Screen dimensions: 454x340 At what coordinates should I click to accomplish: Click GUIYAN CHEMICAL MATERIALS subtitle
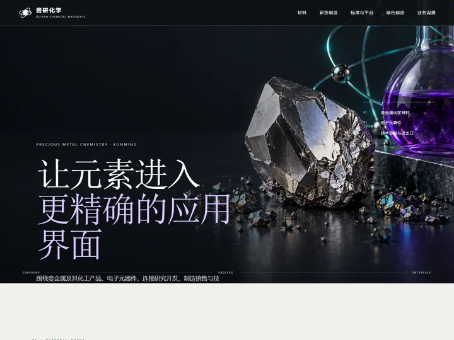[61, 17]
